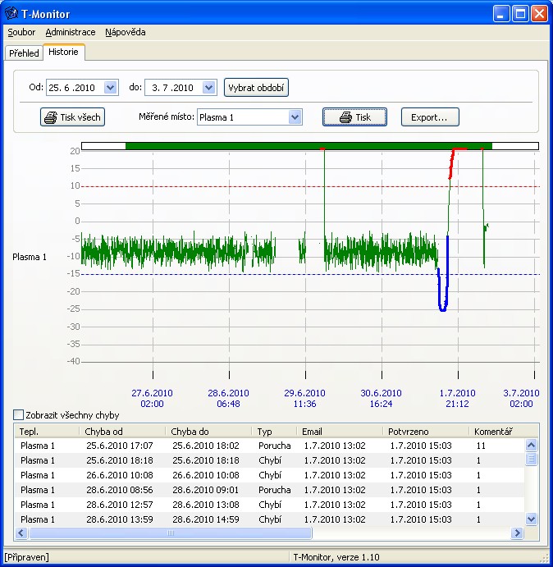Select row with Chyba od 26.6.2010 10:08
The image size is (553, 567).
pyautogui.click(x=269, y=475)
